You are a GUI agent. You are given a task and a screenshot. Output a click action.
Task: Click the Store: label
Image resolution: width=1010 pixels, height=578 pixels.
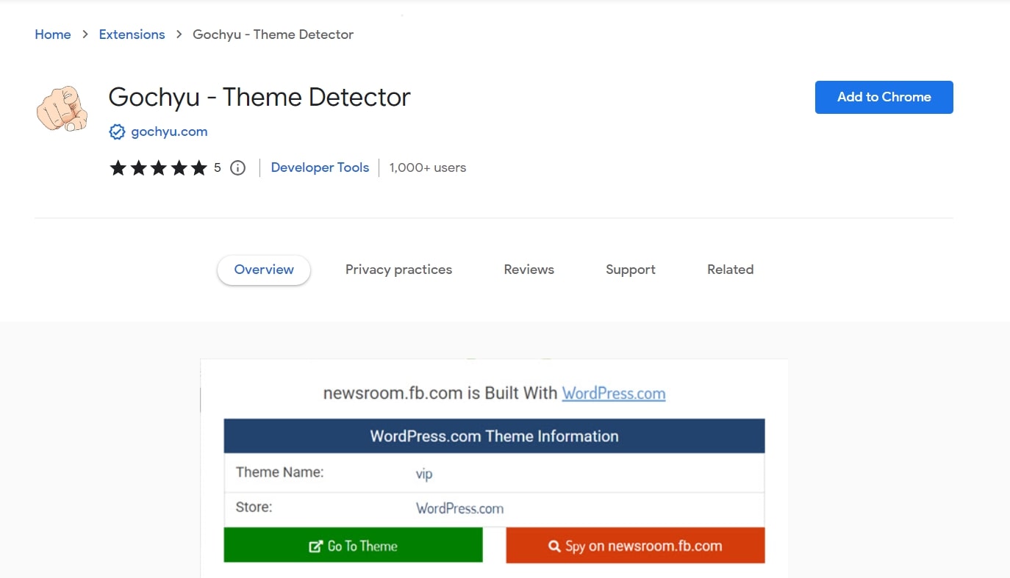(x=254, y=507)
